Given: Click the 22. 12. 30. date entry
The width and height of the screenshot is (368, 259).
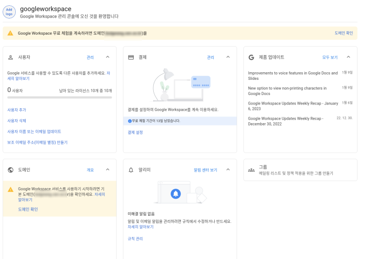Looking at the screenshot, I should click(345, 118).
